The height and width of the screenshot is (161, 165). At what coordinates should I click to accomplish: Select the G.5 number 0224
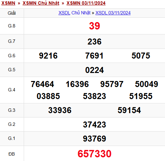coord(95,70)
